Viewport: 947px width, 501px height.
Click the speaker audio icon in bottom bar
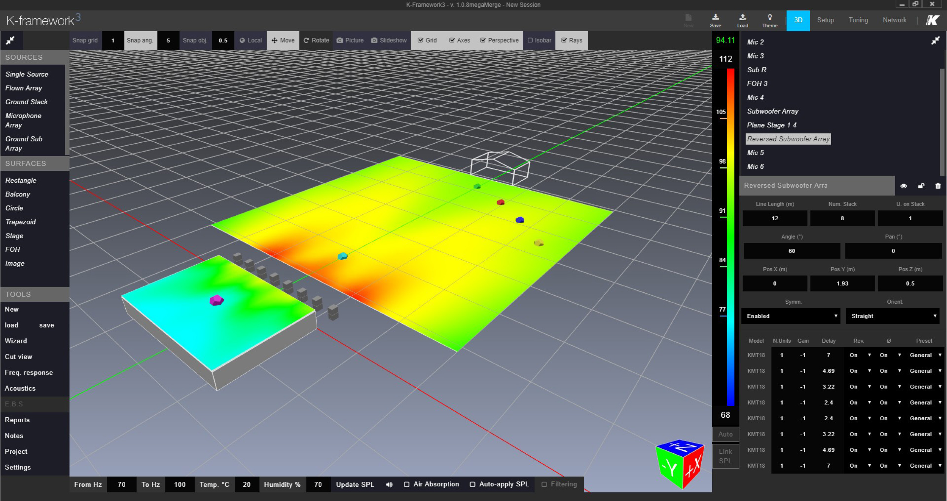(389, 484)
